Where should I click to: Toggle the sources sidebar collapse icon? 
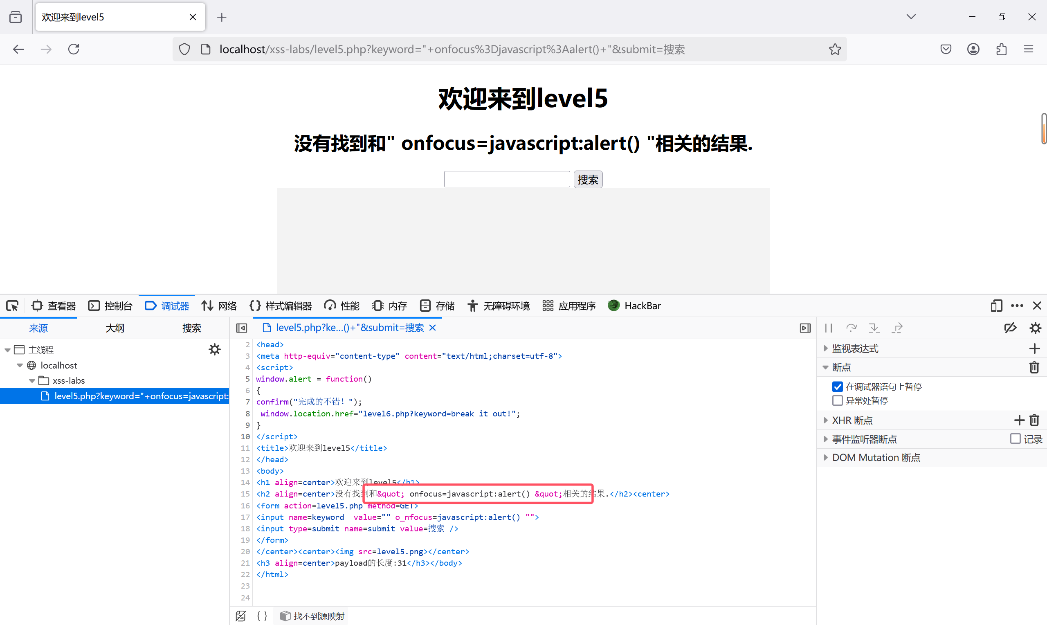pyautogui.click(x=242, y=328)
